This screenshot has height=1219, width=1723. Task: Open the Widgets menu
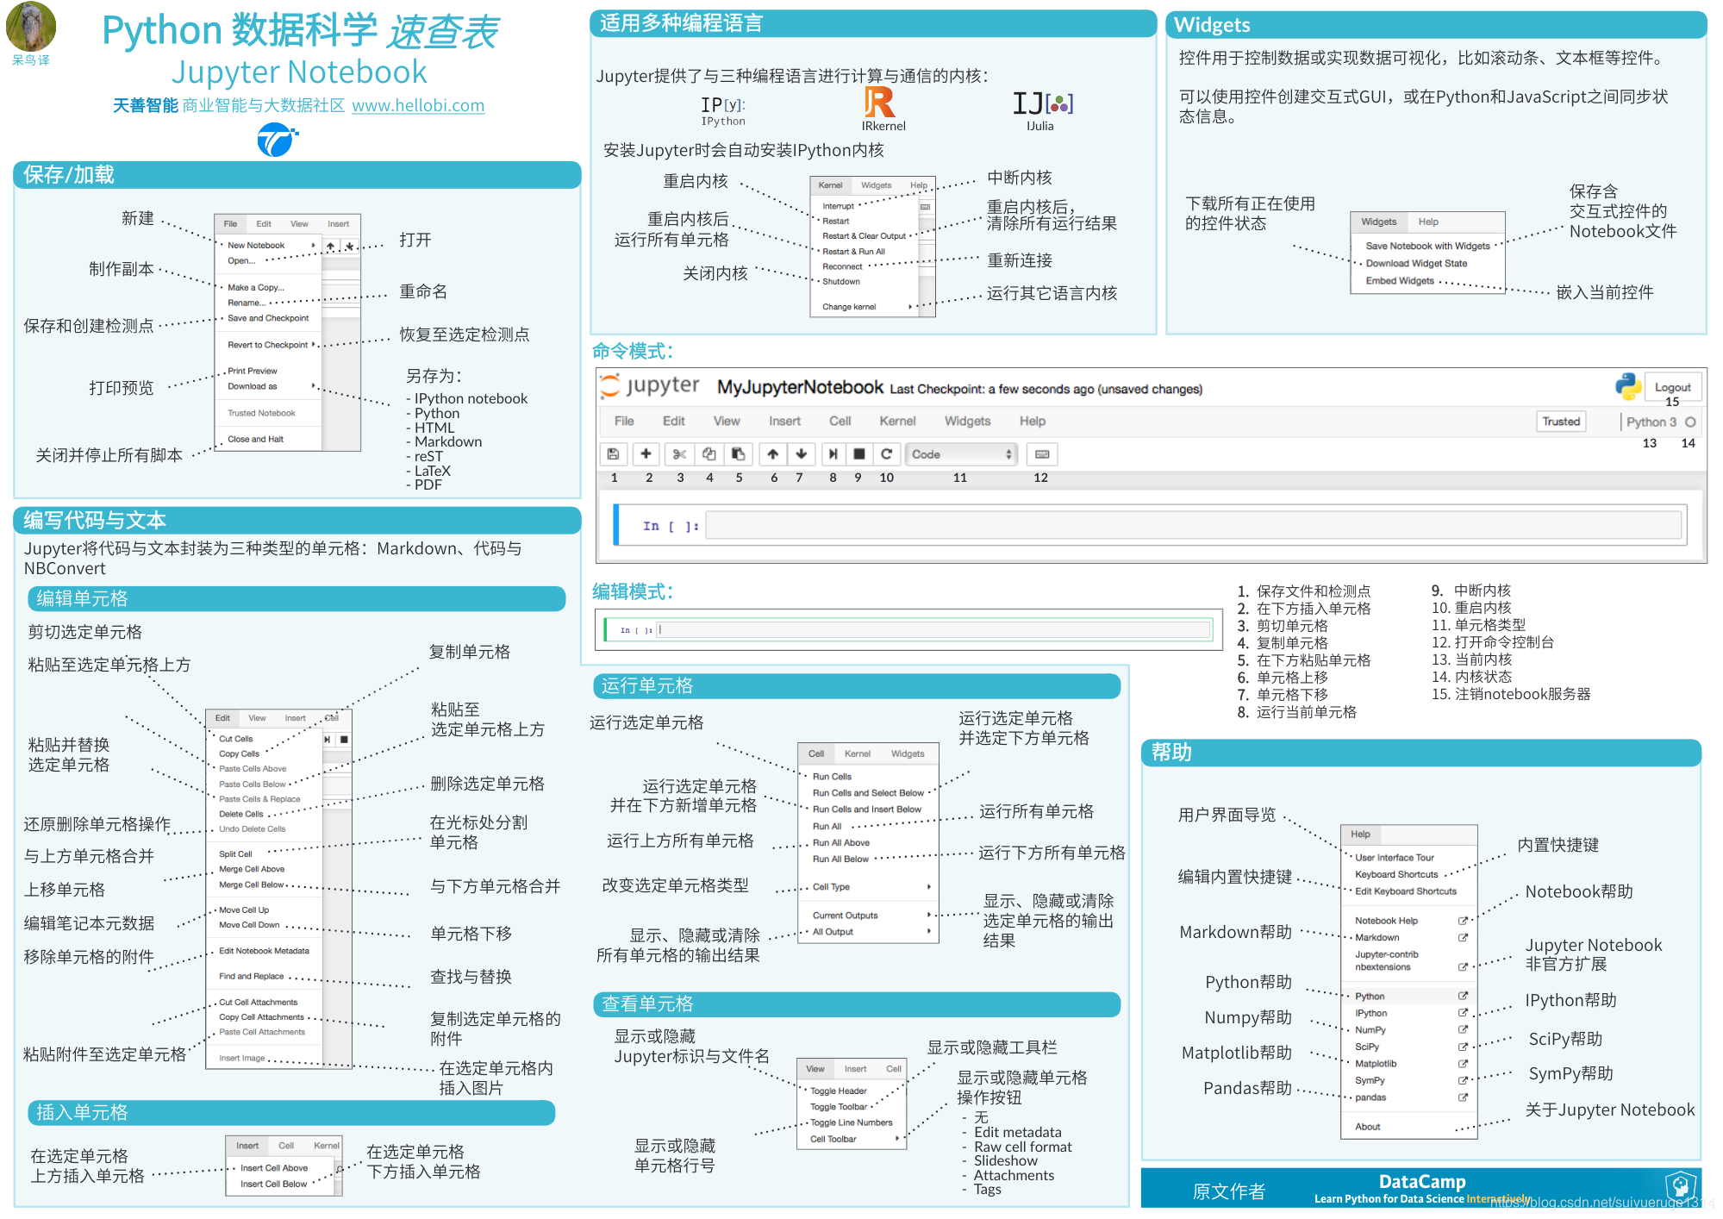click(x=967, y=422)
